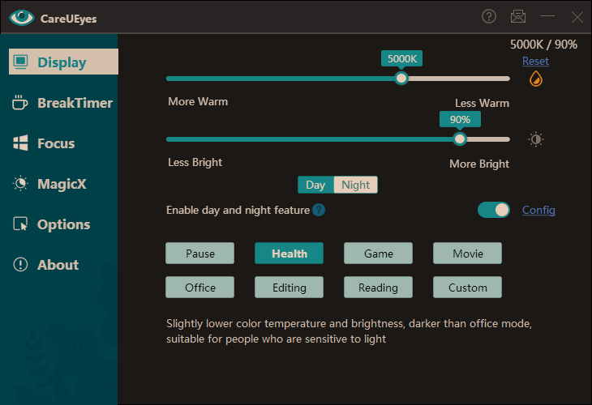Click the Less Warm label
592x405 pixels.
[482, 103]
